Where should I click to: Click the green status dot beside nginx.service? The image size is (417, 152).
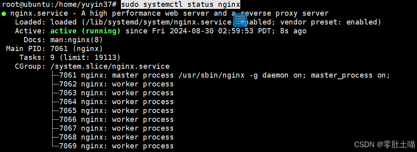(x=4, y=14)
